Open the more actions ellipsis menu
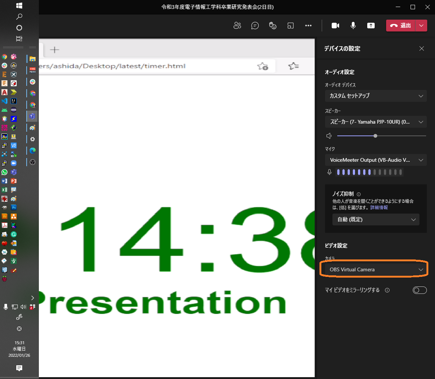 (308, 26)
